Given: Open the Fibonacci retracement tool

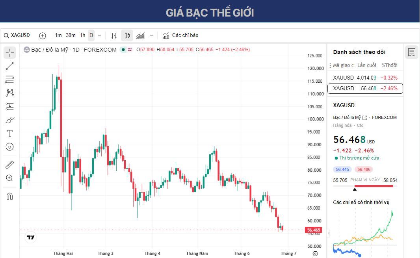Looking at the screenshot, I should click(x=9, y=79).
